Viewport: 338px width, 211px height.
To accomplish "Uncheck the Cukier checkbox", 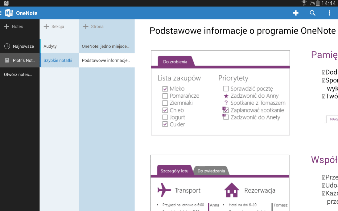I will 165,124.
